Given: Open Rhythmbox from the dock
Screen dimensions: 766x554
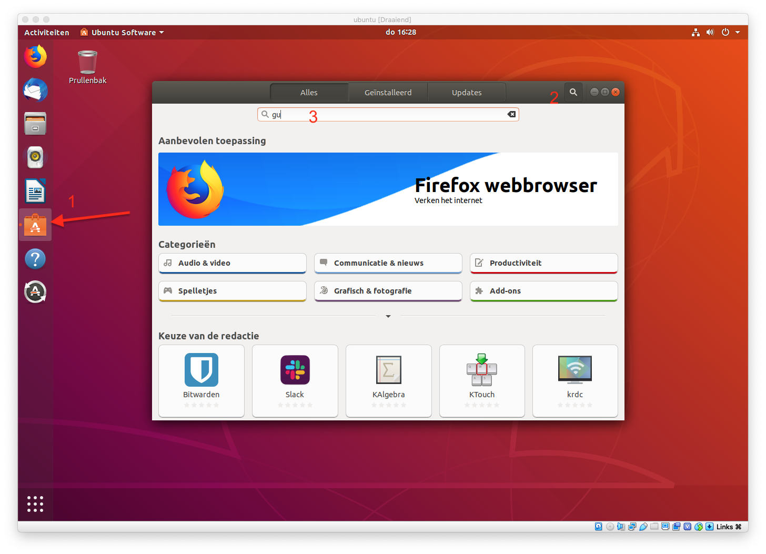Looking at the screenshot, I should click(x=35, y=157).
